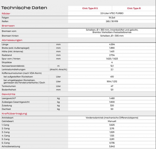Click the Bremsen section heading
This screenshot has height=149, width=156.
pos(8,26)
